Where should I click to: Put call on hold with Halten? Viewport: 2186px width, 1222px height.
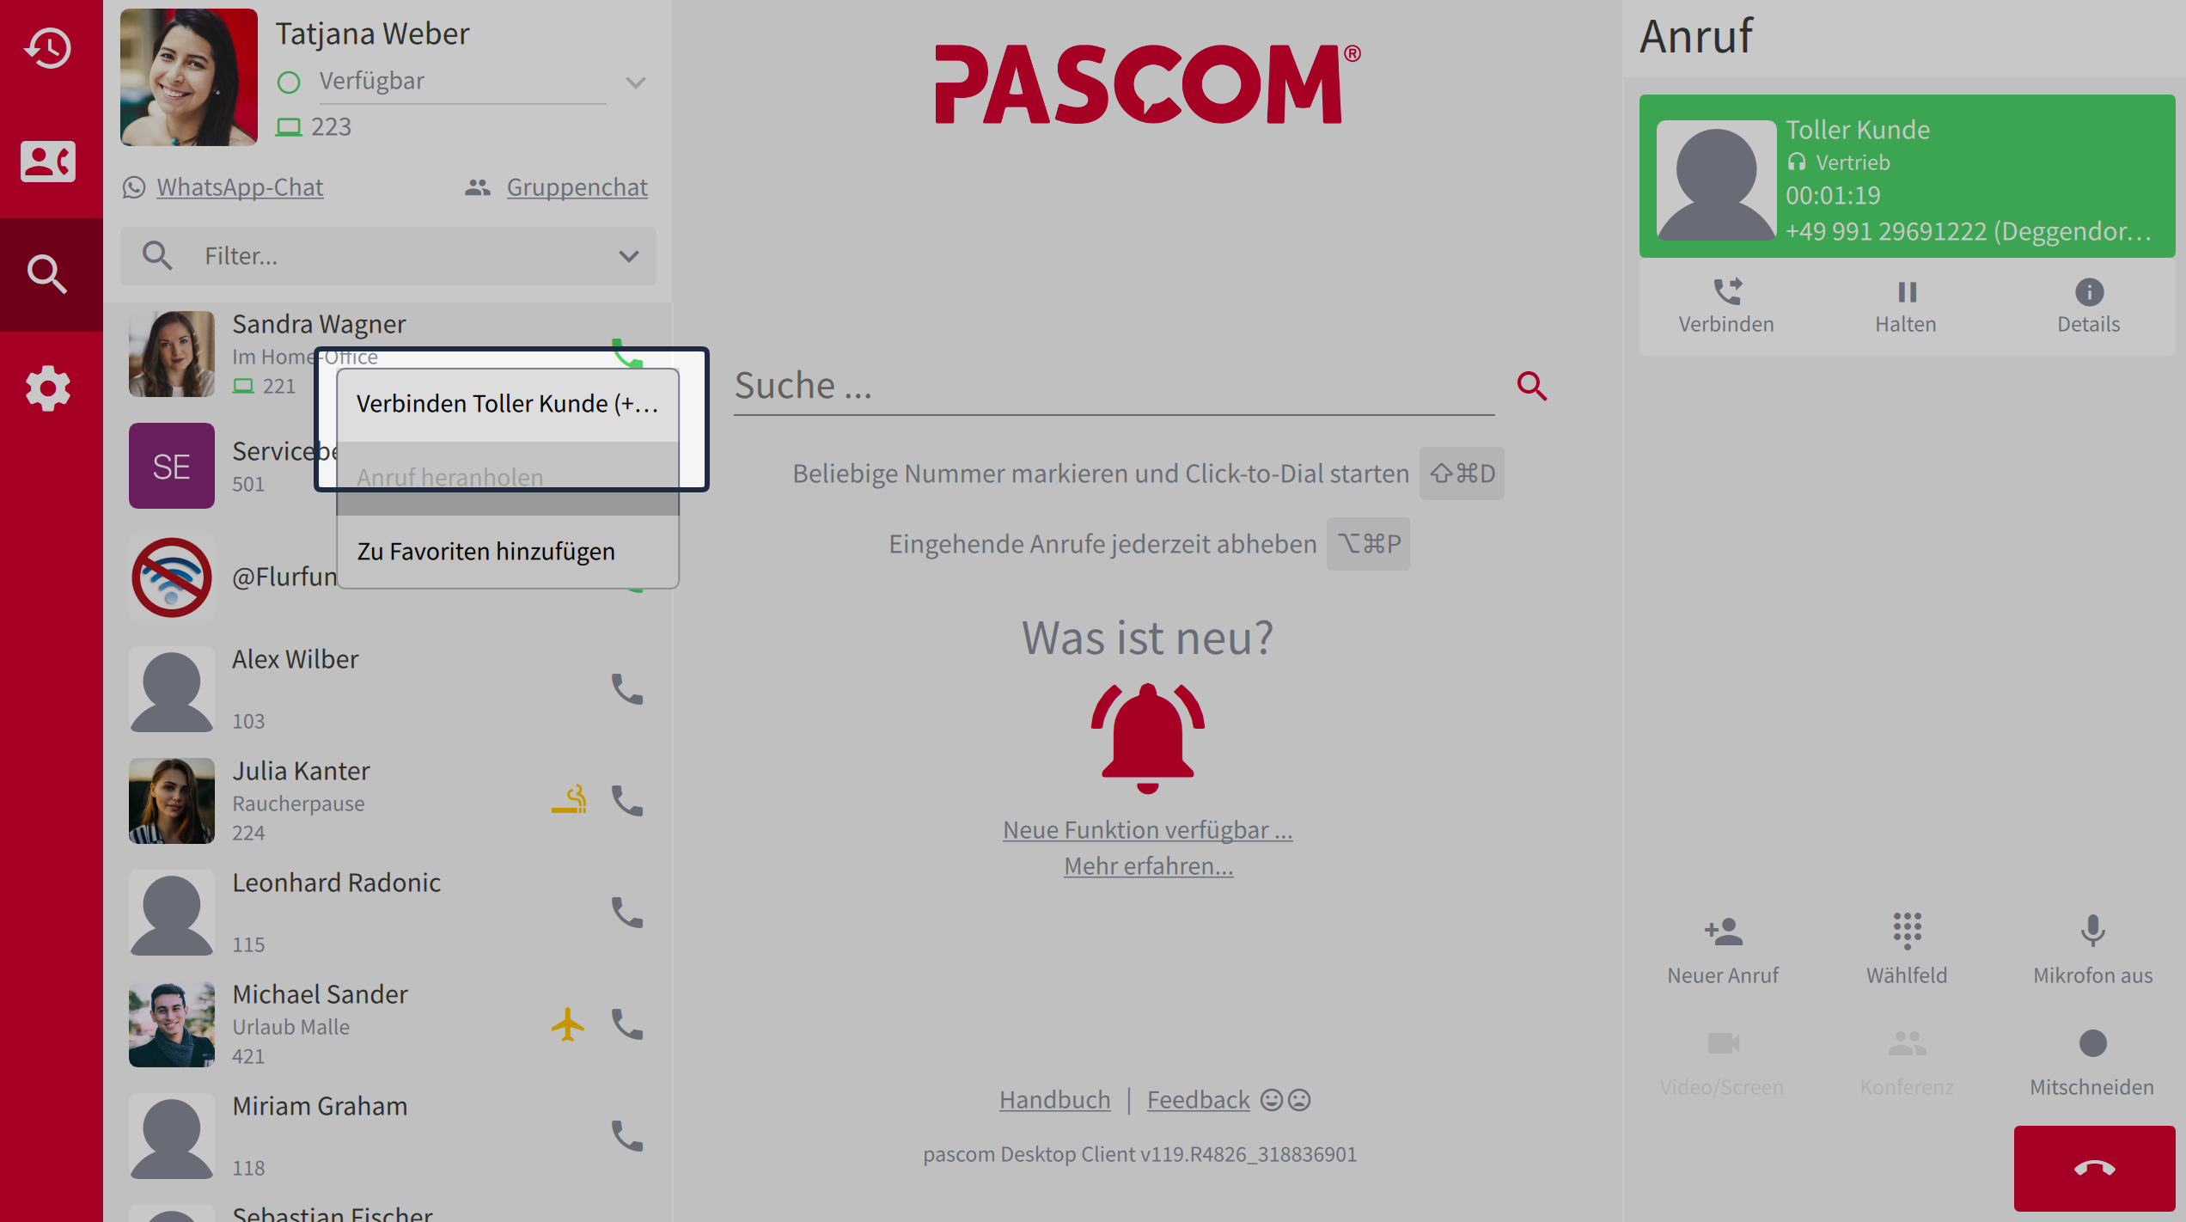tap(1906, 293)
